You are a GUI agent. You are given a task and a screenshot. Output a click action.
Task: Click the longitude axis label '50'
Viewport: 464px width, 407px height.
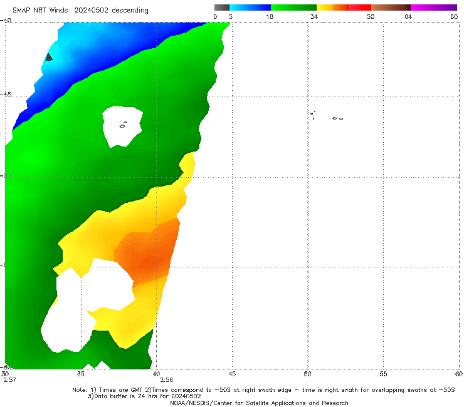pyautogui.click(x=307, y=374)
